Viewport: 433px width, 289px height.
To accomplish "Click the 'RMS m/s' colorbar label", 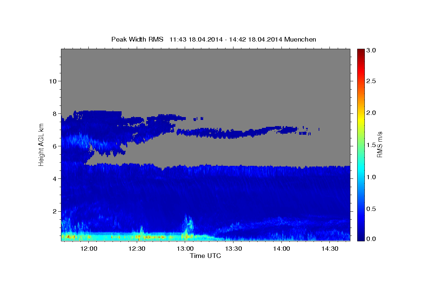I will tap(379, 144).
